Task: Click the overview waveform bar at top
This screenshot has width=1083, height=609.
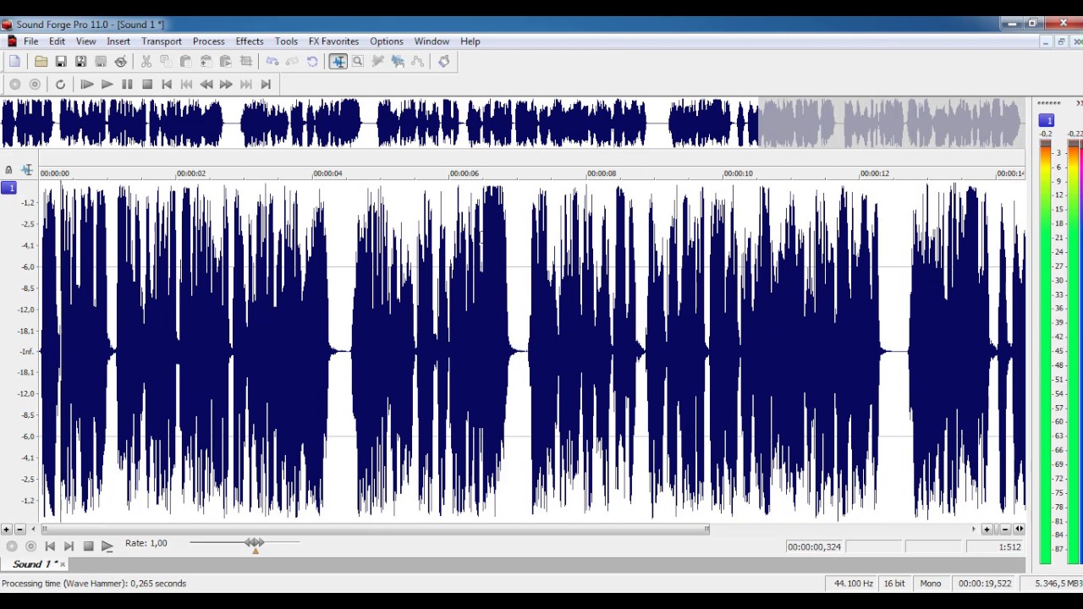Action: point(513,123)
